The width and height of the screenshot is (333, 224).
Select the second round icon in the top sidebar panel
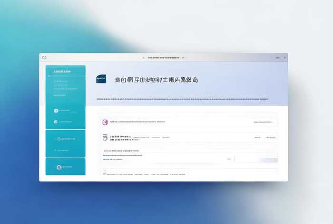point(56,122)
